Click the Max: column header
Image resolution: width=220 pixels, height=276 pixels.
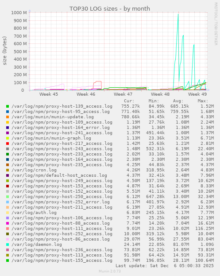[x=203, y=101]
